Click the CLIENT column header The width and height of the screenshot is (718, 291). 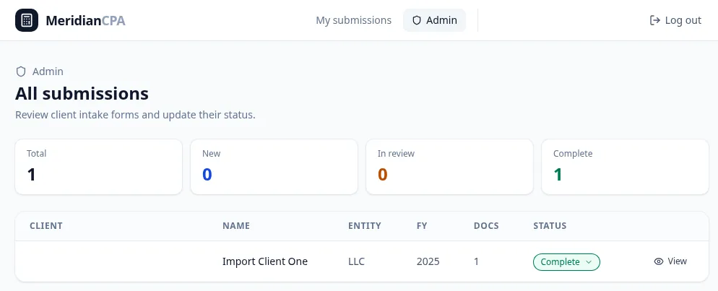coord(46,225)
